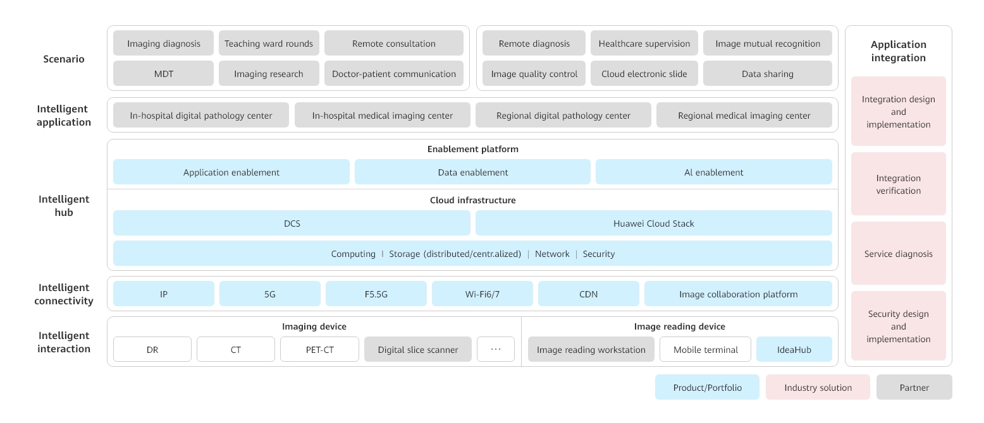The image size is (984, 423).
Task: Select the MDT scenario box
Action: (x=164, y=74)
